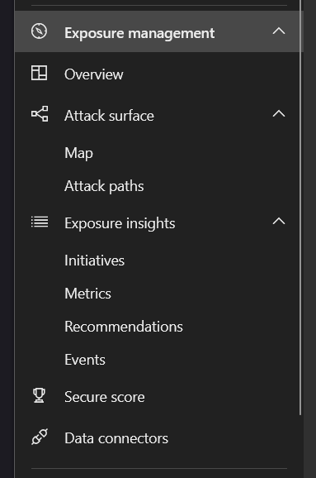Collapse the Exposure insights chevron

pyautogui.click(x=279, y=222)
